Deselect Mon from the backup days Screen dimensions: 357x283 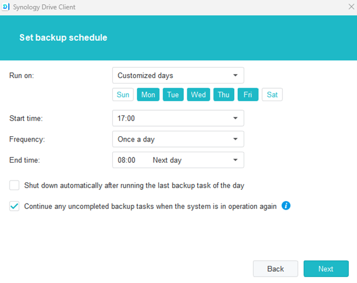click(148, 95)
